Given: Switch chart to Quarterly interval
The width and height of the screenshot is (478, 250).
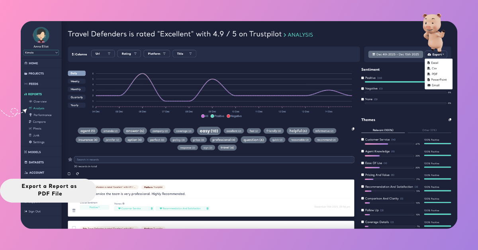Looking at the screenshot, I should (76, 97).
